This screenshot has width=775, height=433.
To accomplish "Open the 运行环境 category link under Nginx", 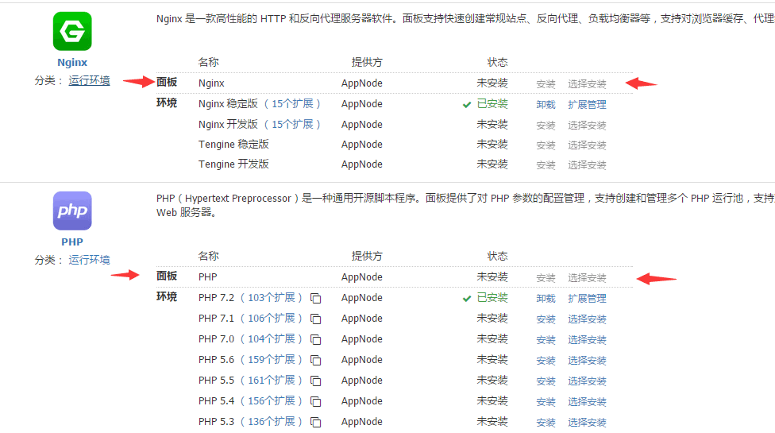I will [89, 80].
